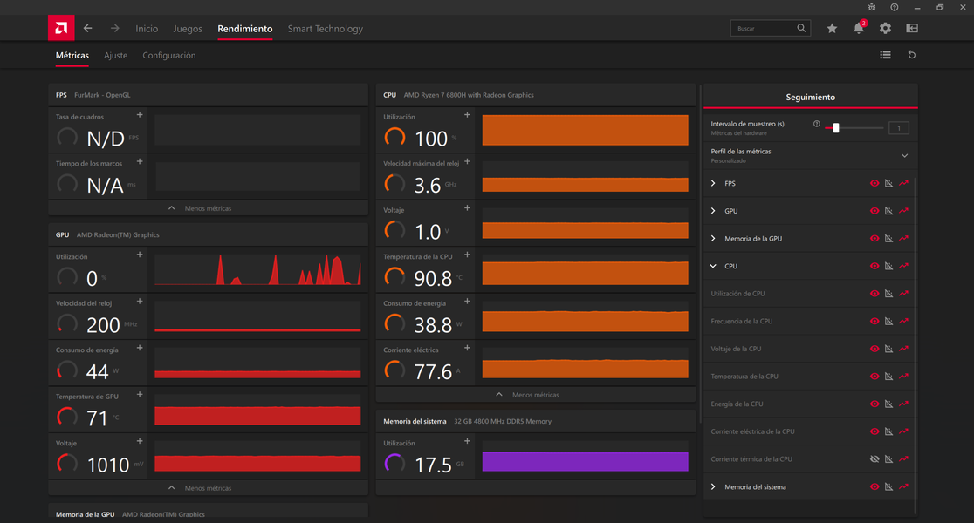The width and height of the screenshot is (974, 523).
Task: Switch to the Juegos tab
Action: click(188, 29)
